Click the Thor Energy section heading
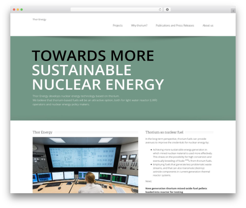This screenshot has width=246, height=208. [42, 132]
